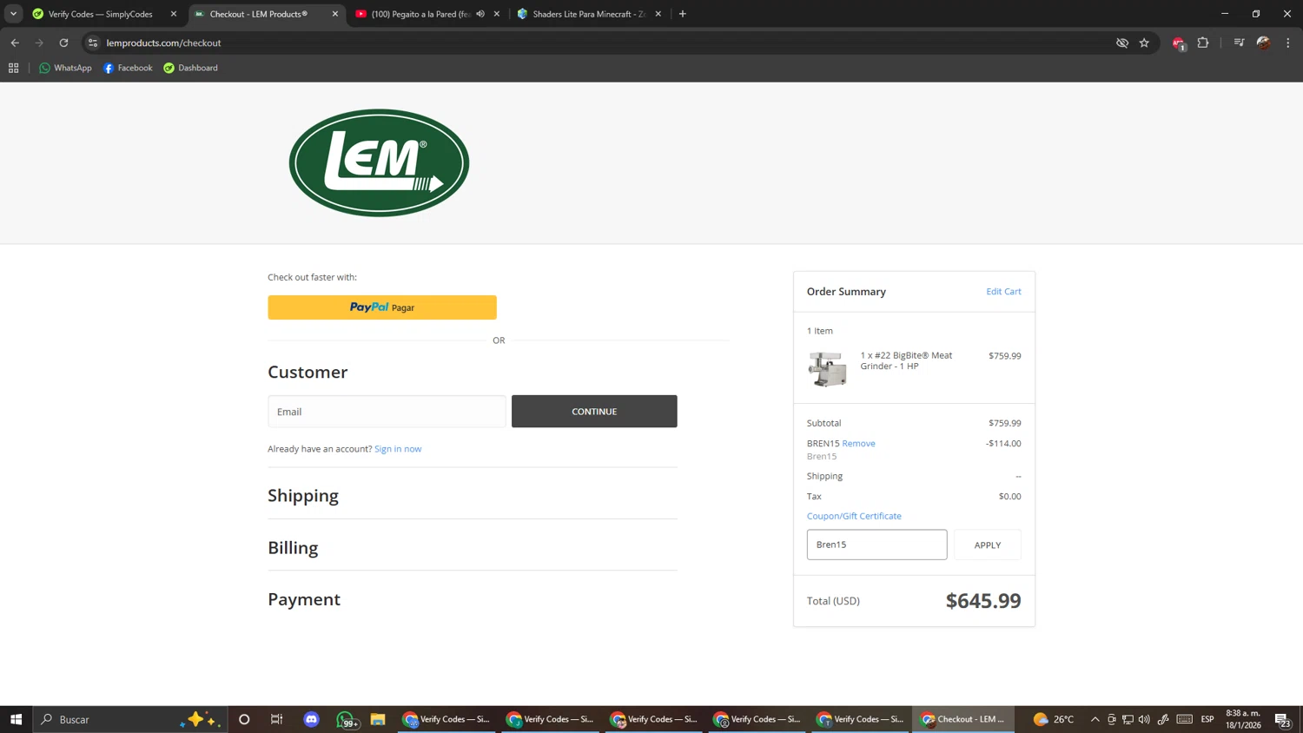Click the CONTINUE button
This screenshot has height=733, width=1303.
[x=594, y=412]
